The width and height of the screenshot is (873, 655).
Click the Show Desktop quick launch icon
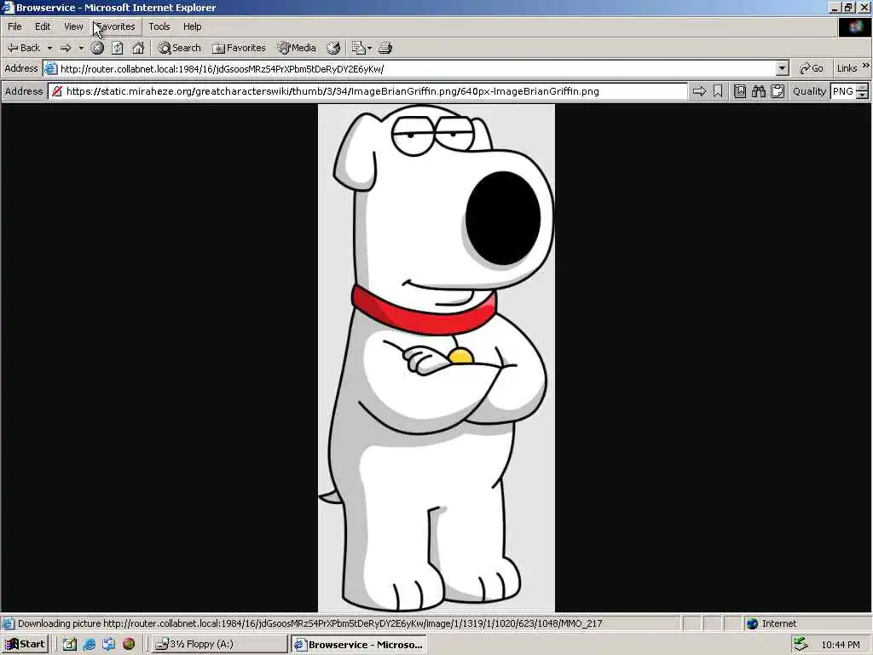point(69,644)
